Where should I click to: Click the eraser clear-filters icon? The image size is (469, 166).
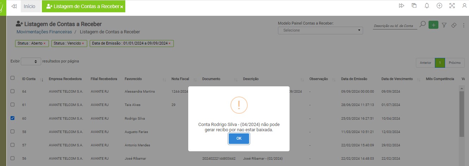tap(454, 25)
